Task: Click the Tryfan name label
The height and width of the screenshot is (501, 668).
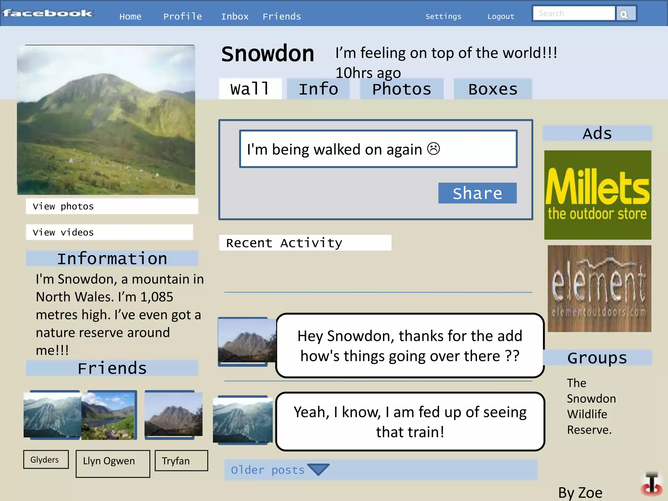Action: [x=181, y=461]
